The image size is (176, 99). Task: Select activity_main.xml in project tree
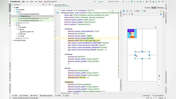tap(28, 32)
